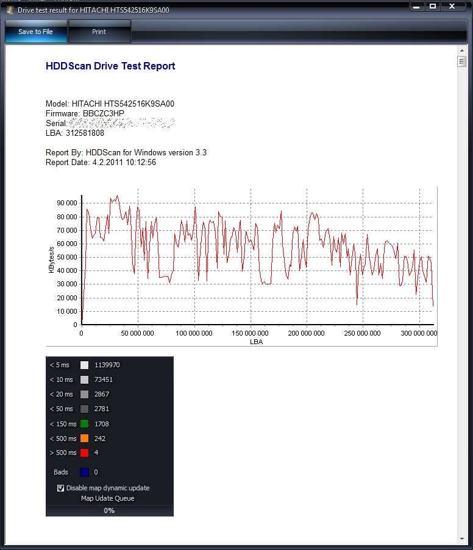
Task: Minimize the drive test result window
Action: click(416, 6)
